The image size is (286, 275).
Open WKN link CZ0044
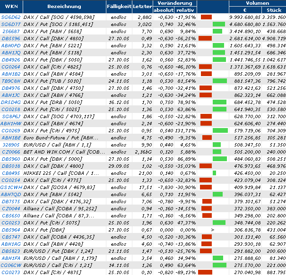[11, 208]
